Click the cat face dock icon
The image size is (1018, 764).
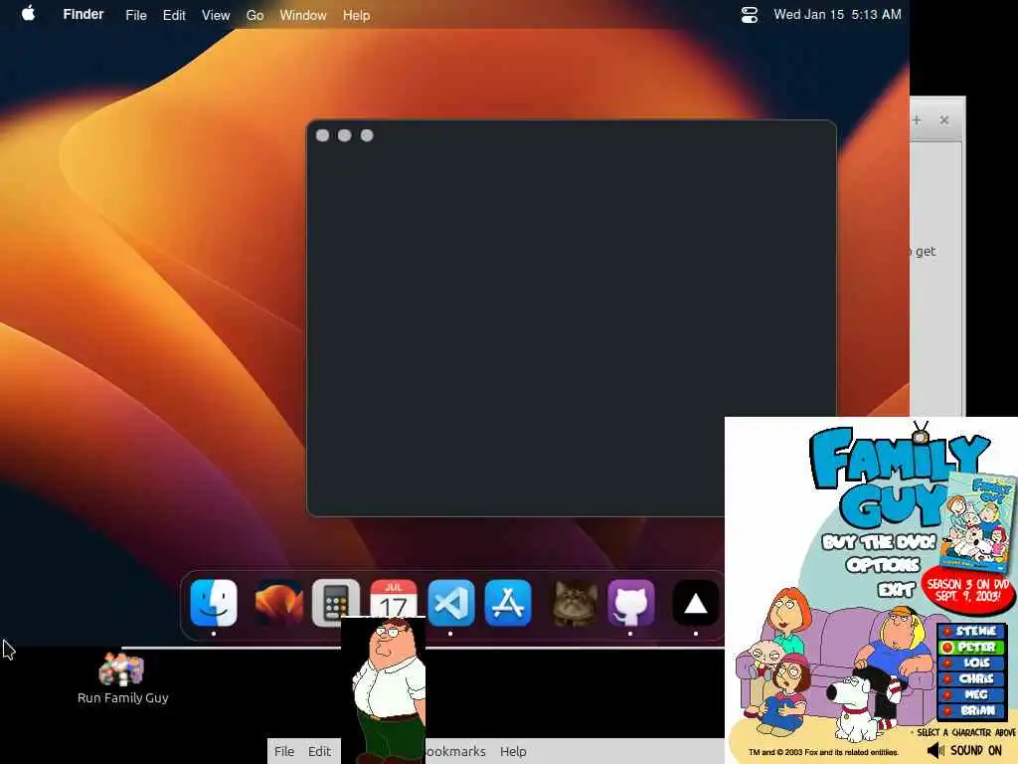click(574, 602)
